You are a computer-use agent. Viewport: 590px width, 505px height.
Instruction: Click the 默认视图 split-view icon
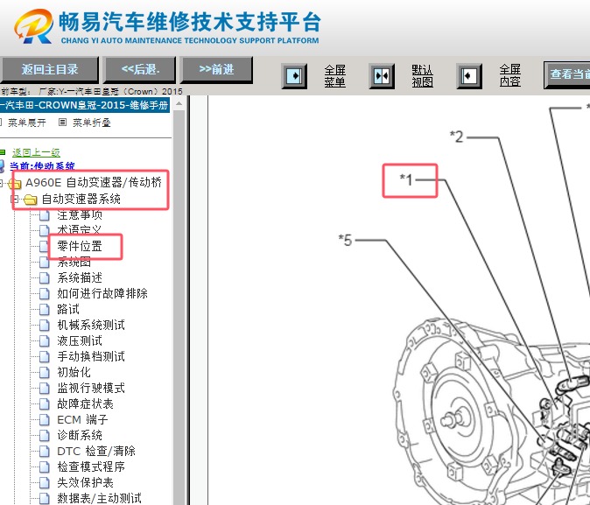pos(382,76)
